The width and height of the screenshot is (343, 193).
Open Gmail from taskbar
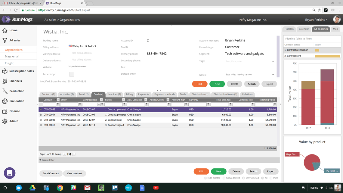(x=87, y=188)
